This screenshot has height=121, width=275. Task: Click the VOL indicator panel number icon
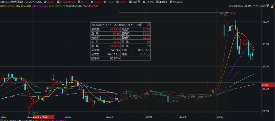[2, 120]
